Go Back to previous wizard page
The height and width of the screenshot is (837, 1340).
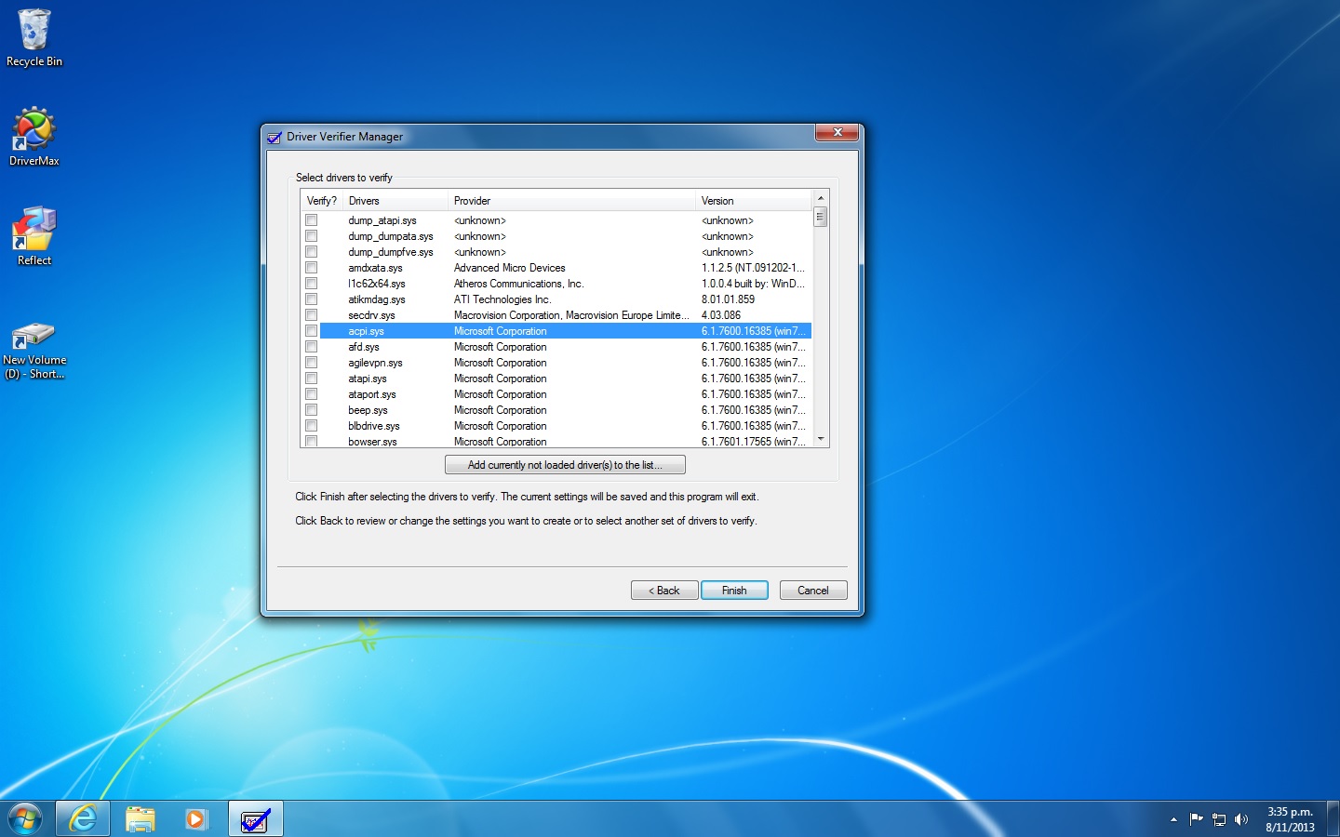(x=664, y=591)
